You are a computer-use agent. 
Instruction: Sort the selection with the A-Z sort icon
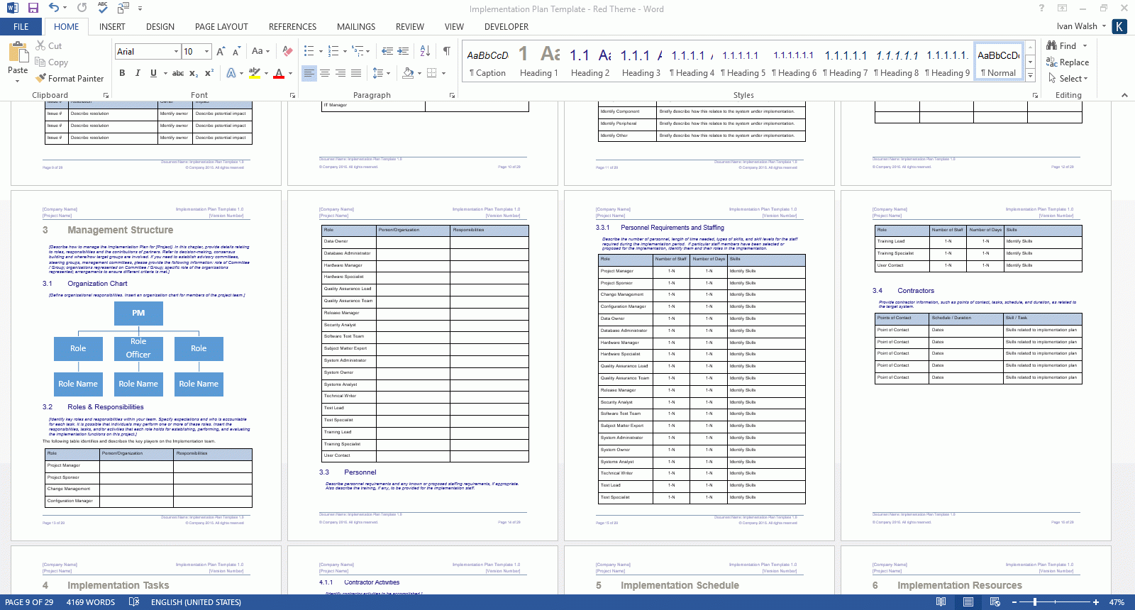425,51
